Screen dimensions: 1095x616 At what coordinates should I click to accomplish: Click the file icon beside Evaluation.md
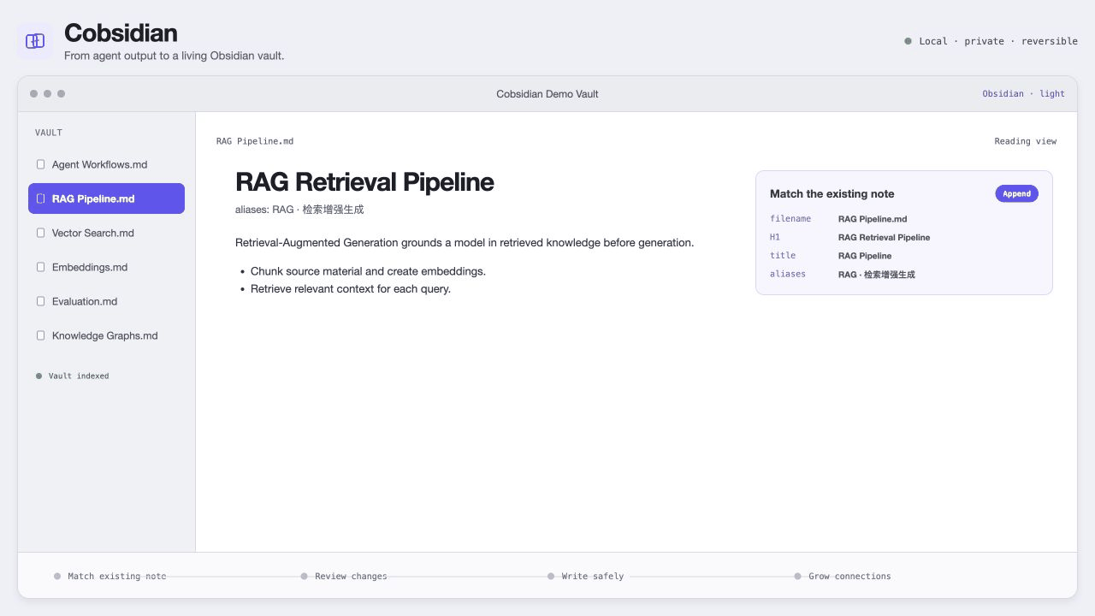(x=40, y=301)
